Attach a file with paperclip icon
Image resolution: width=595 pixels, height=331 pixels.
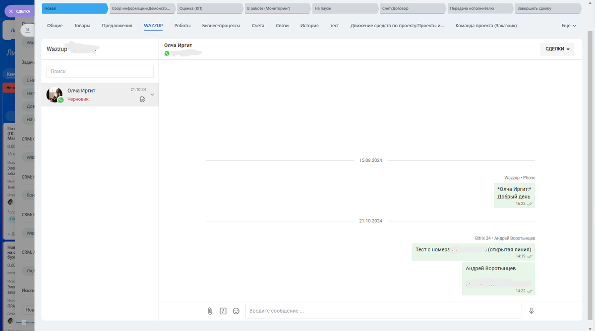[x=210, y=311]
